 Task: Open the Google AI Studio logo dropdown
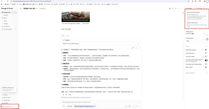[x=16, y=8]
